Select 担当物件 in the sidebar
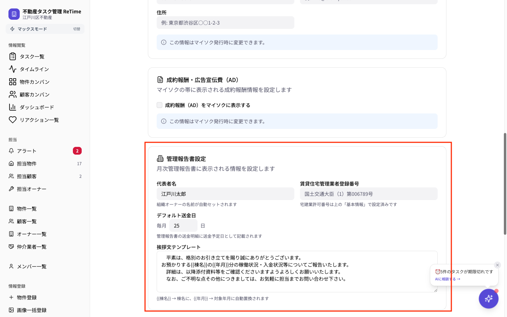Image resolution: width=507 pixels, height=317 pixels. point(45,163)
